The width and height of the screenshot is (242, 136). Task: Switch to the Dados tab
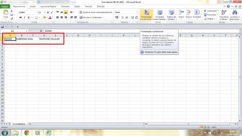[x=77, y=7]
